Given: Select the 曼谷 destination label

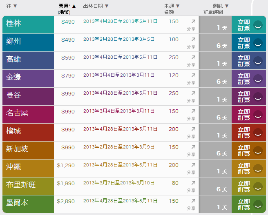Looking at the screenshot, I should click(x=13, y=95).
